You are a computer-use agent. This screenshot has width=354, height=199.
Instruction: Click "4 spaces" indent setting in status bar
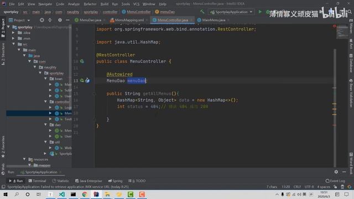click(x=324, y=187)
